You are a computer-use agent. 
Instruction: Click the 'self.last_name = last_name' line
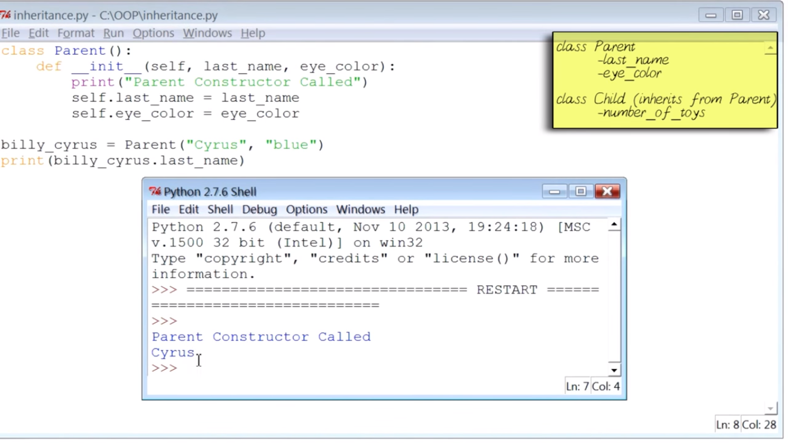click(185, 97)
